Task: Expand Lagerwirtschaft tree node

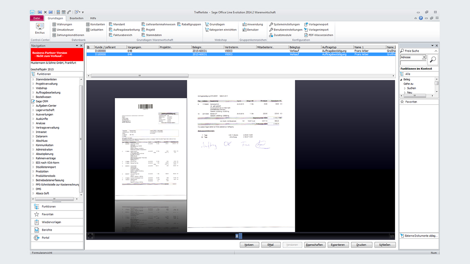Action: point(33,110)
